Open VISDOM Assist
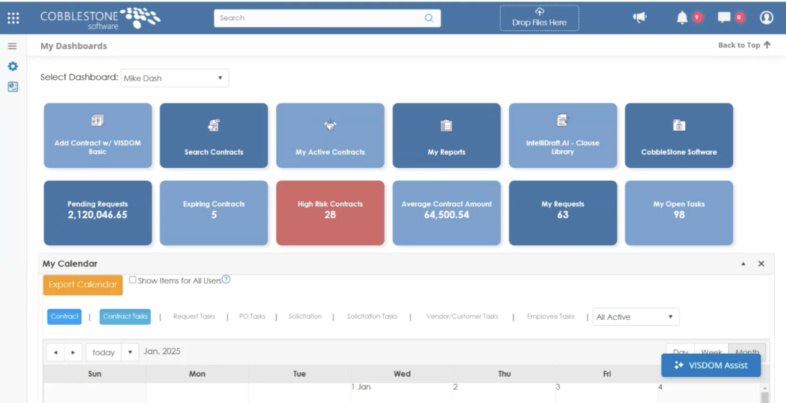The width and height of the screenshot is (786, 403). click(x=711, y=365)
